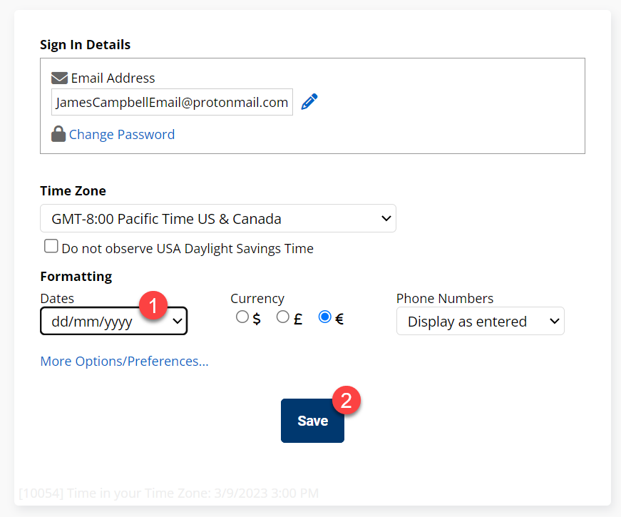Click the Change Password link
Viewport: 621px width, 517px height.
point(121,134)
